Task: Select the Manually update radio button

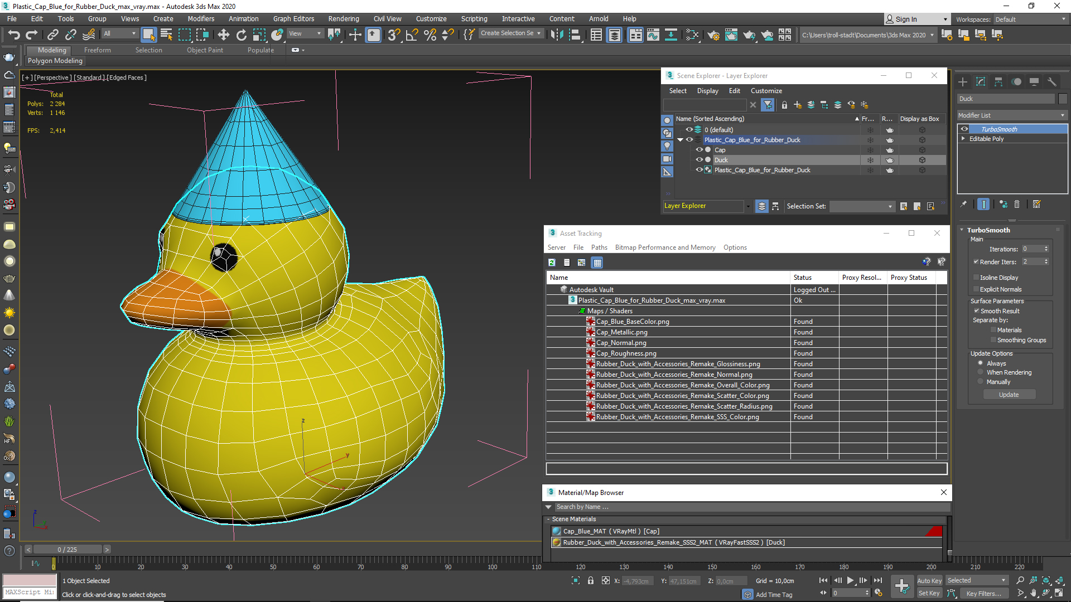Action: coord(980,382)
